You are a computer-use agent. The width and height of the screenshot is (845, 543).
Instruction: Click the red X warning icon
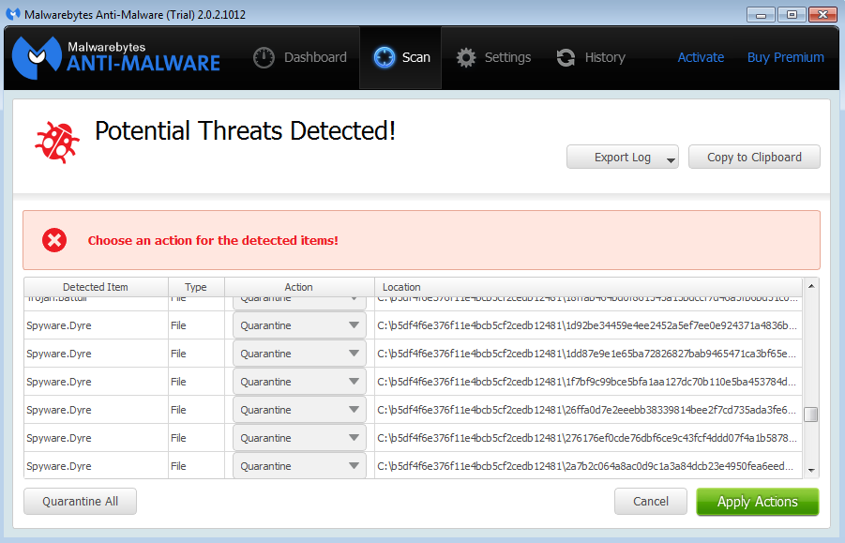[54, 240]
